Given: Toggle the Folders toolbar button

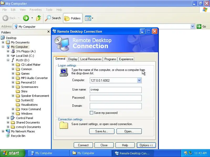Looking at the screenshot, I should click(x=73, y=18).
